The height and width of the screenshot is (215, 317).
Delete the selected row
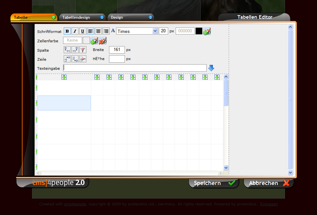click(83, 59)
